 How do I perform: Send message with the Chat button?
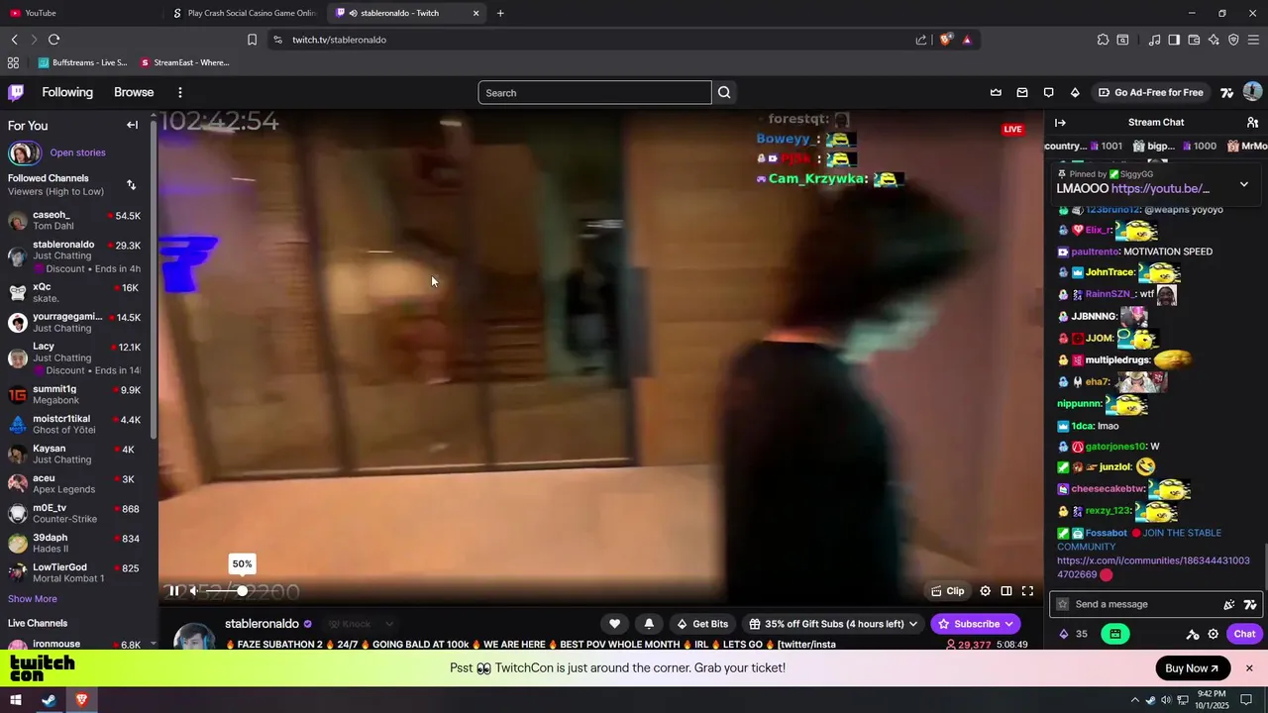pyautogui.click(x=1244, y=634)
